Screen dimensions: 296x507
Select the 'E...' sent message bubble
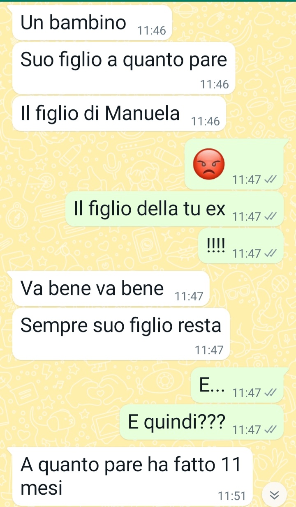[237, 385]
